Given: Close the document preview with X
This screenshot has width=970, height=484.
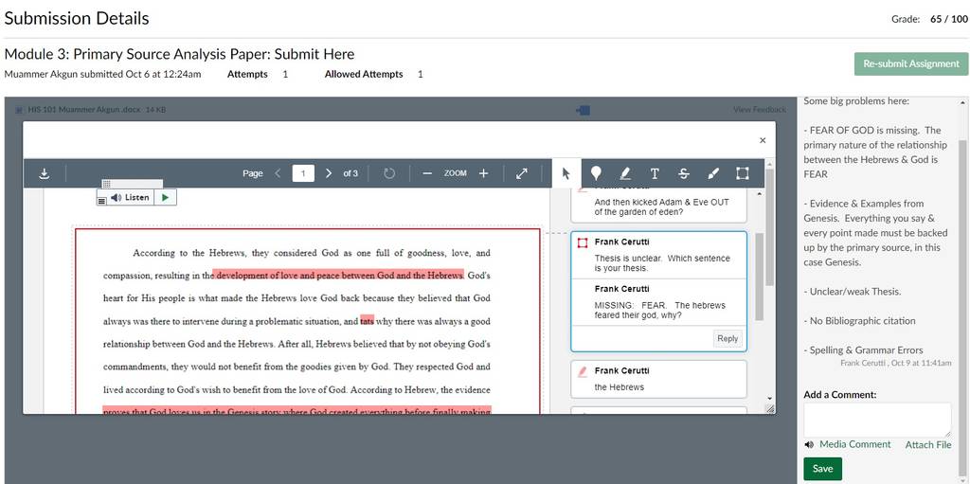Looking at the screenshot, I should 763,140.
